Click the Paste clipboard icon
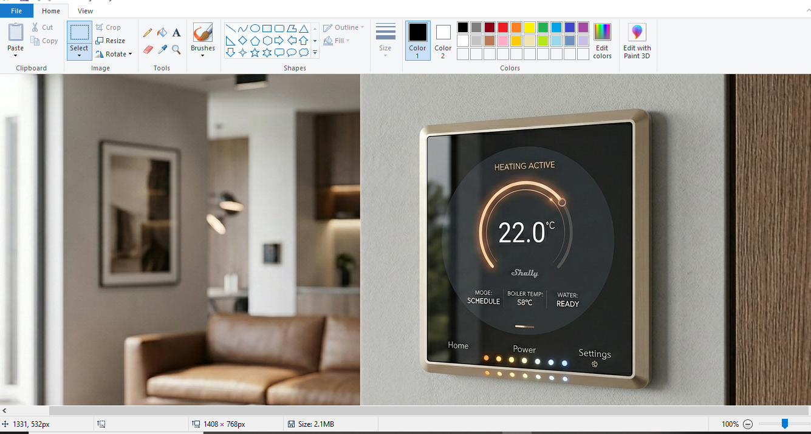This screenshot has width=811, height=434. (16, 32)
